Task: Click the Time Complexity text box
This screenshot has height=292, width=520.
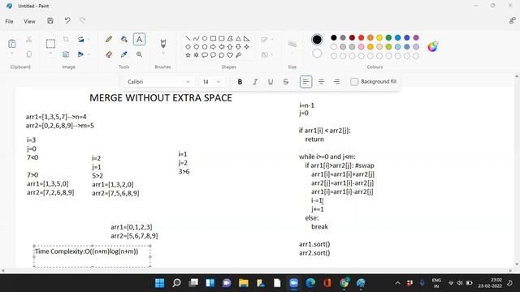Action: (92, 256)
